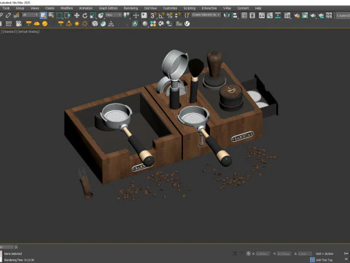Click the V-Ray sun light icon
350x263 pixels.
[x=77, y=23]
